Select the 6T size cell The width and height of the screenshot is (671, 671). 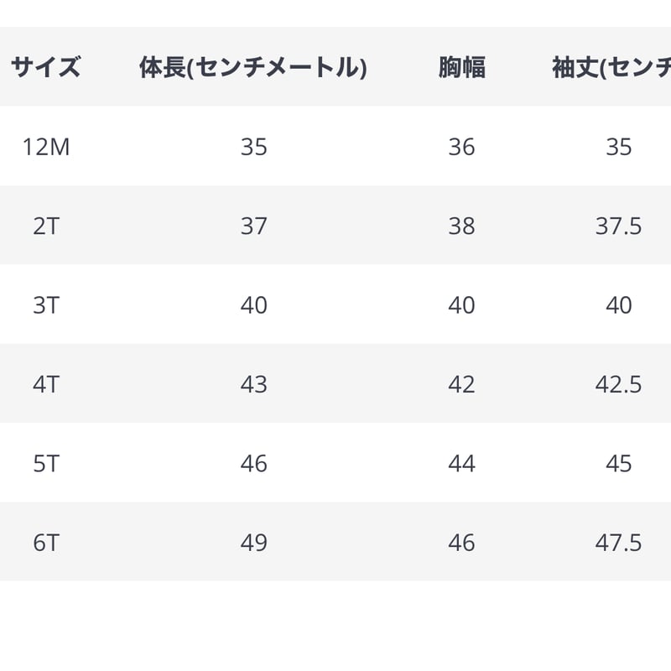point(46,543)
